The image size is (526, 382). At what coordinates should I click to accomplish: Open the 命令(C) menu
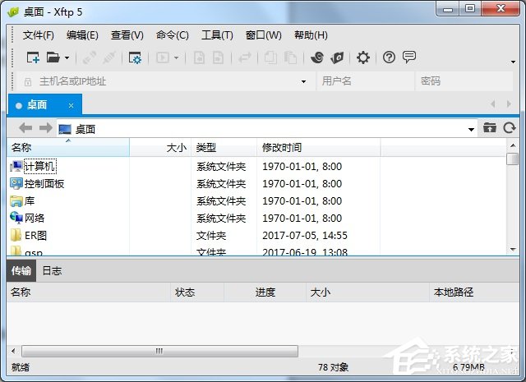(172, 35)
